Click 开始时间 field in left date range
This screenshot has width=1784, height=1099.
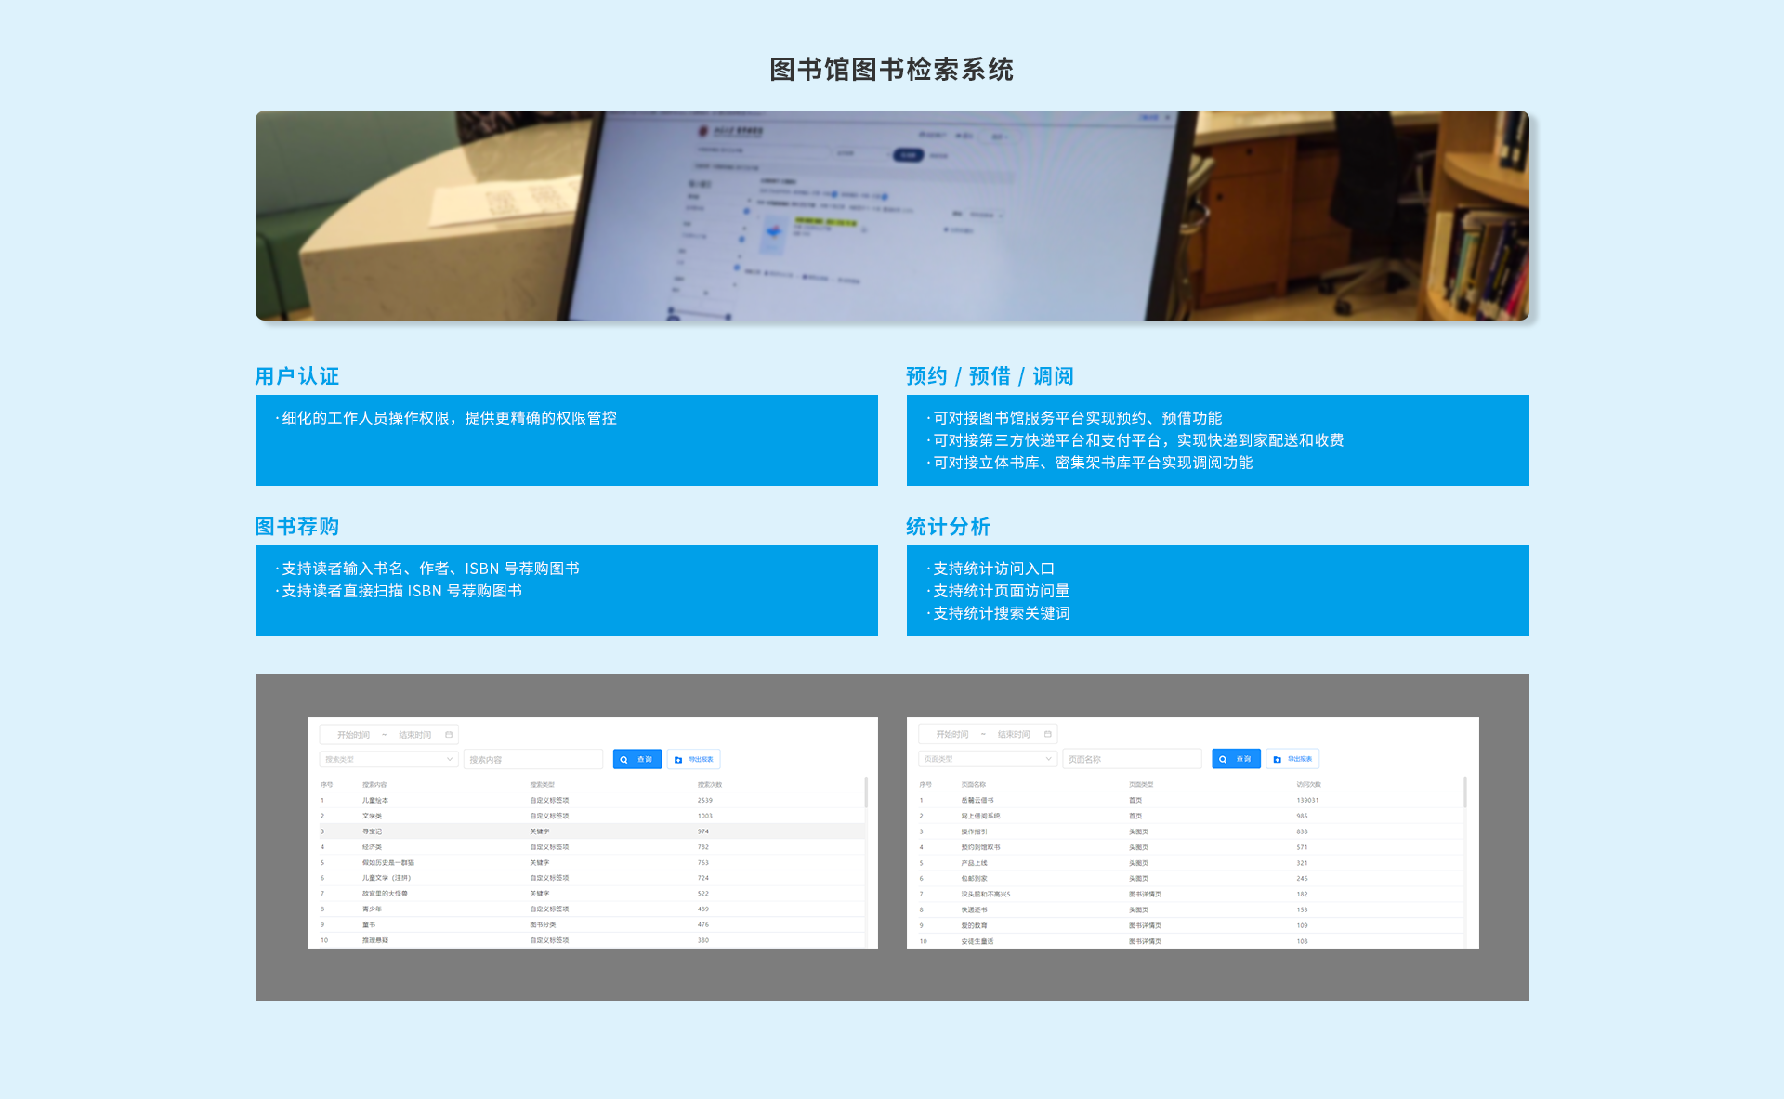353,735
